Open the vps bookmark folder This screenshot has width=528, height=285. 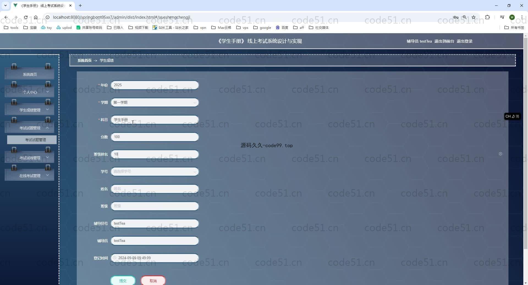click(x=242, y=27)
